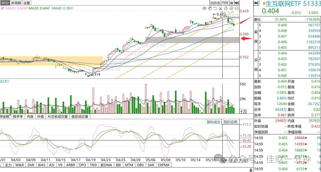Toggle the padlock lock icon

226,8
